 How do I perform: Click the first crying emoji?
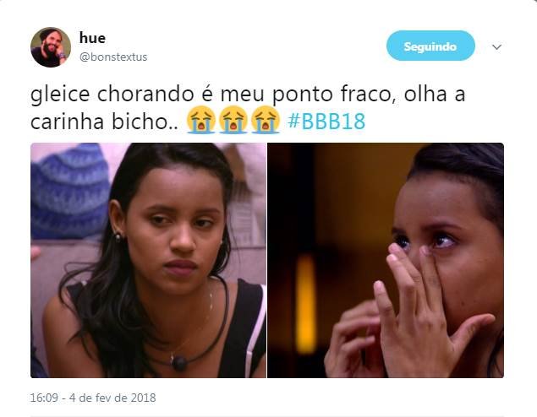(201, 120)
